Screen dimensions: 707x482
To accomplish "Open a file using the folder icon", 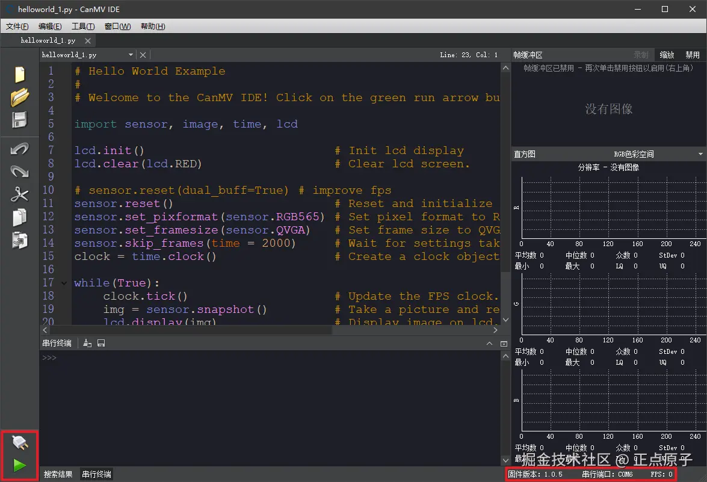I will pos(19,97).
